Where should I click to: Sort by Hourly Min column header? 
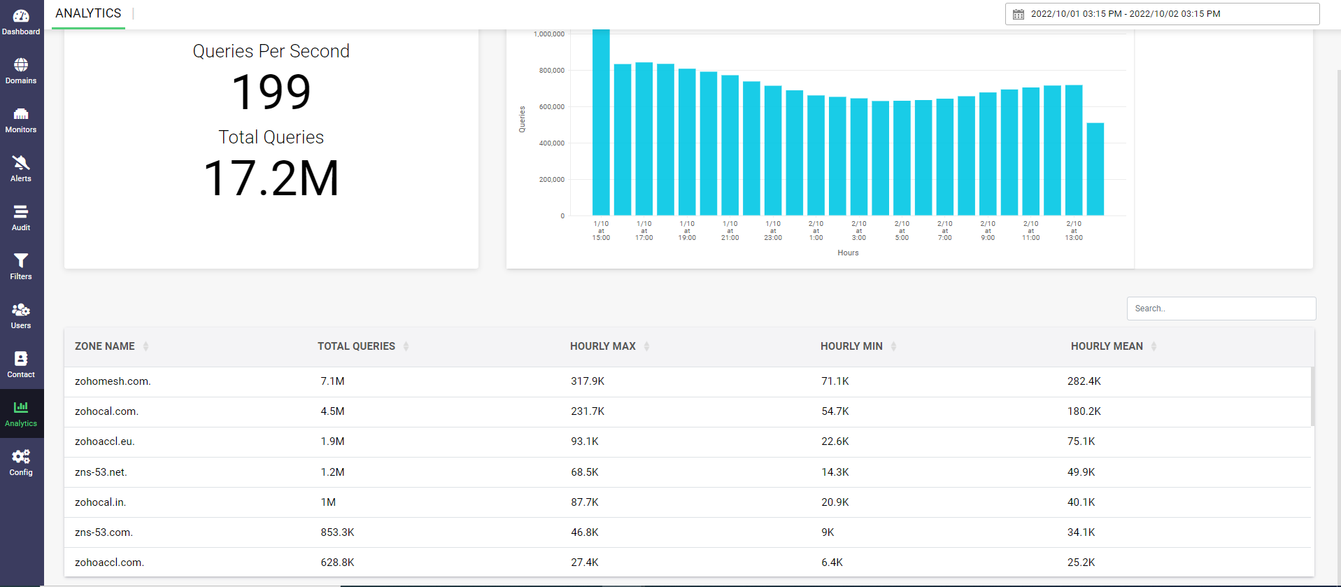(851, 346)
